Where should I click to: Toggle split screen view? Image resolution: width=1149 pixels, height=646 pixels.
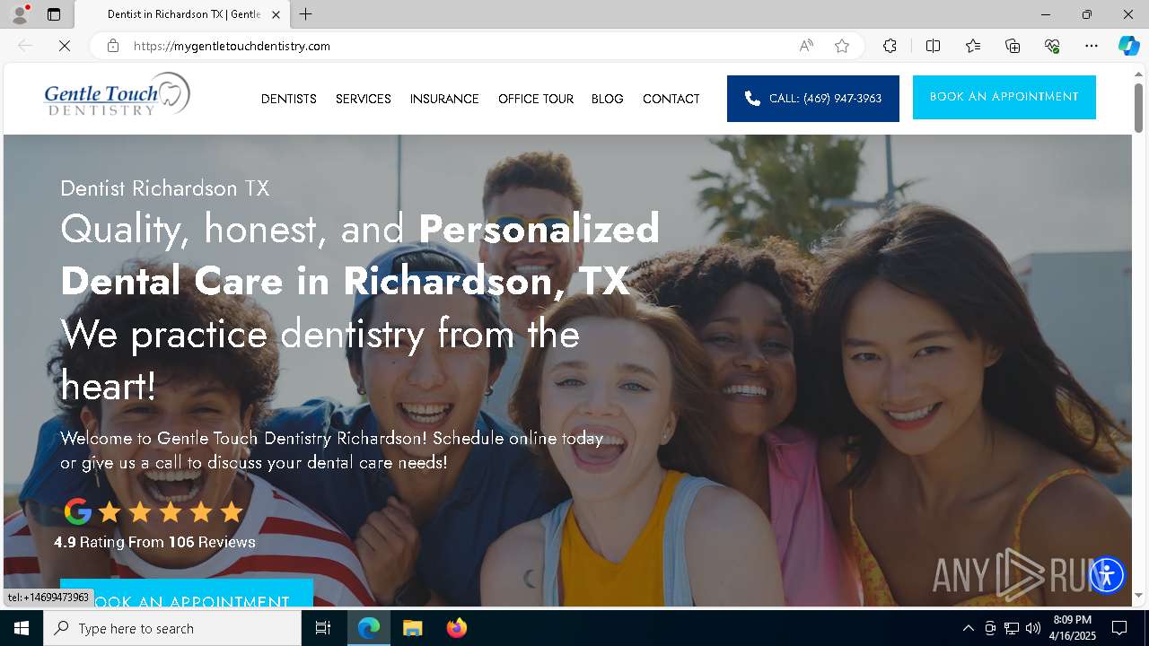point(934,46)
